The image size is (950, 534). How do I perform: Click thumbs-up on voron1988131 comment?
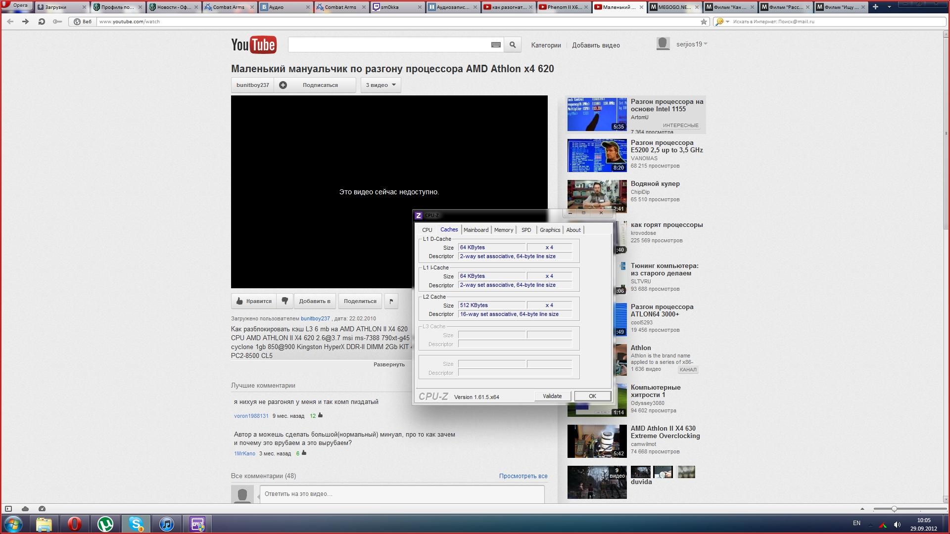pyautogui.click(x=320, y=415)
